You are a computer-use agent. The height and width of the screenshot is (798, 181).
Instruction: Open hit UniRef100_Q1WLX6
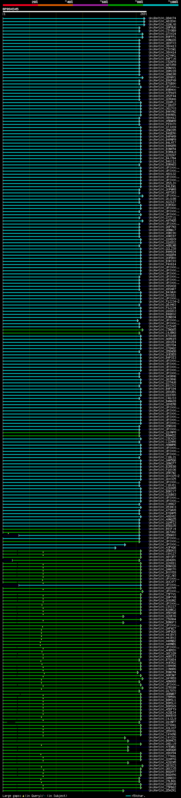[162, 24]
